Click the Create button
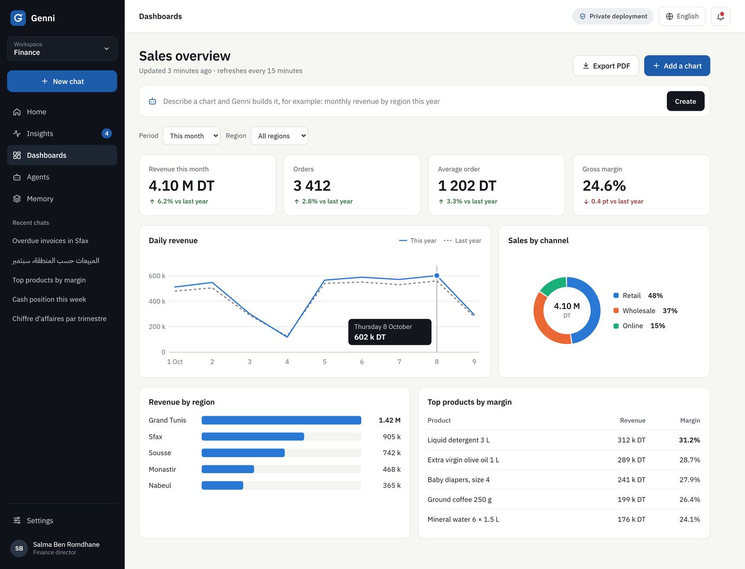Image resolution: width=745 pixels, height=569 pixels. point(685,101)
